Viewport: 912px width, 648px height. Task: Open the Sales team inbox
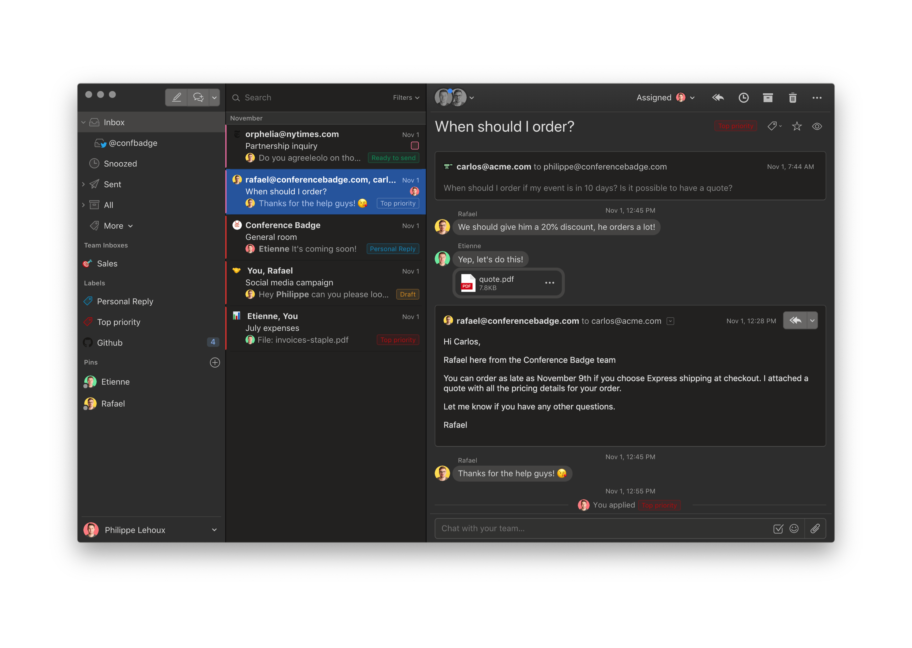click(107, 263)
